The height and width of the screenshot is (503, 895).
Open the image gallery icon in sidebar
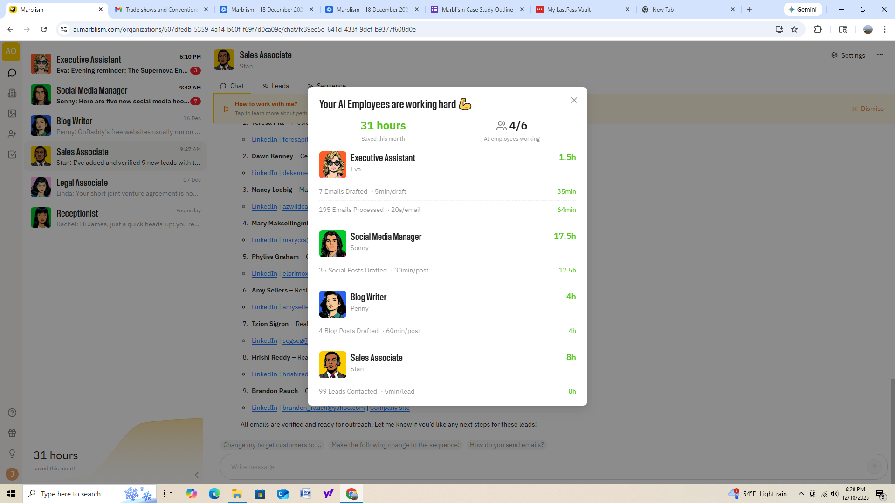[12, 114]
